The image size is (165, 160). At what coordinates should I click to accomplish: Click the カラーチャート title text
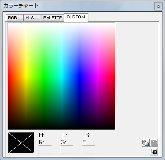(x=21, y=6)
